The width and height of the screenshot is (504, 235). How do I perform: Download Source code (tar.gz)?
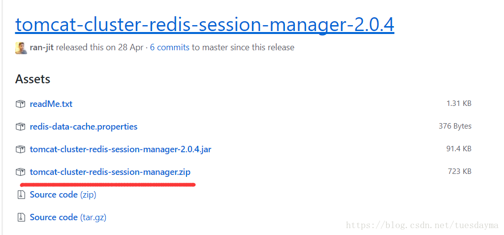click(68, 217)
